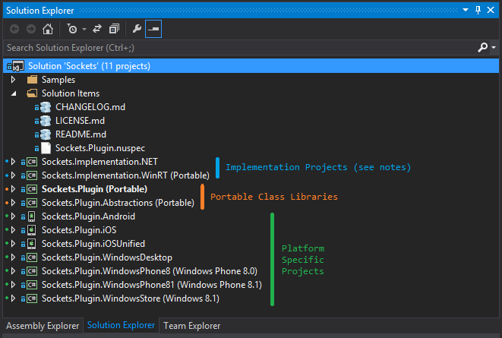Expand Sockets.Plugin.iOSUnified project
Image resolution: width=502 pixels, height=338 pixels.
(x=13, y=244)
